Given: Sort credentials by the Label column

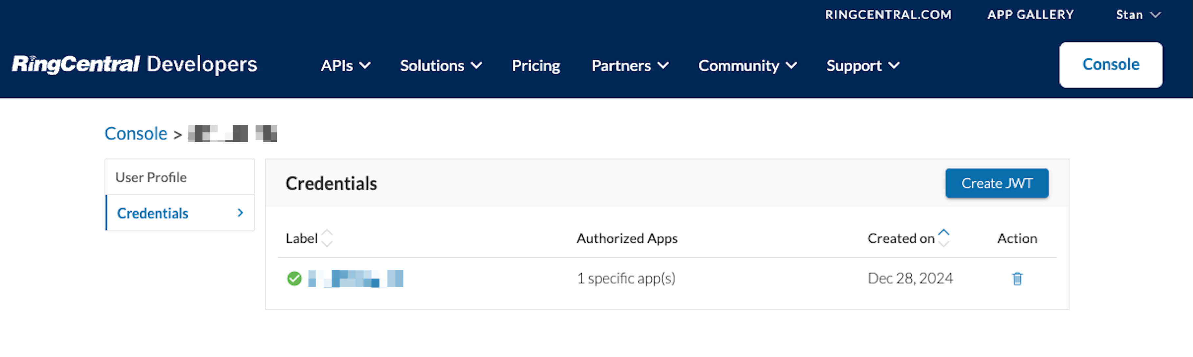Looking at the screenshot, I should click(x=309, y=238).
